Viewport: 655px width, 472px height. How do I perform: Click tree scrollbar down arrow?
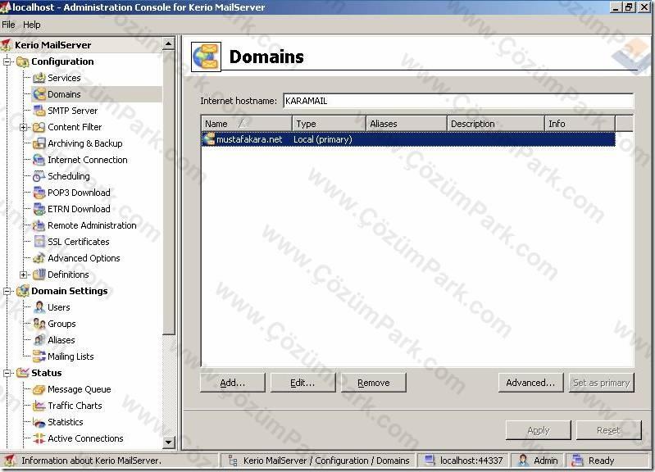pyautogui.click(x=168, y=442)
